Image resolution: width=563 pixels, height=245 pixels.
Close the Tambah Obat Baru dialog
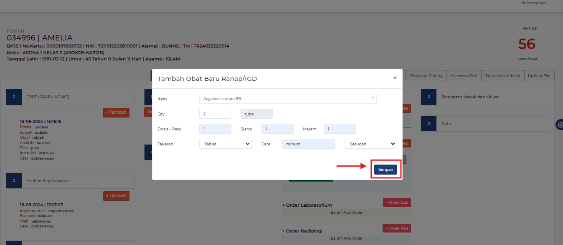(x=395, y=78)
